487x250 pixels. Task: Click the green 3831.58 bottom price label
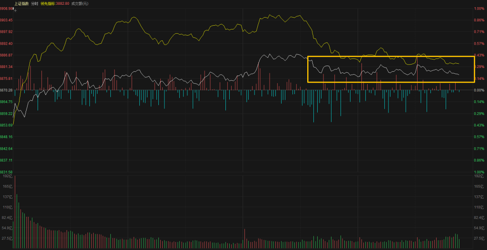click(x=6, y=172)
